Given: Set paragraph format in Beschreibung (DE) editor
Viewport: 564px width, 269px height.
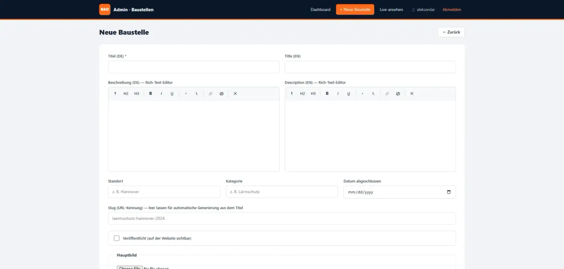Looking at the screenshot, I should 115,94.
